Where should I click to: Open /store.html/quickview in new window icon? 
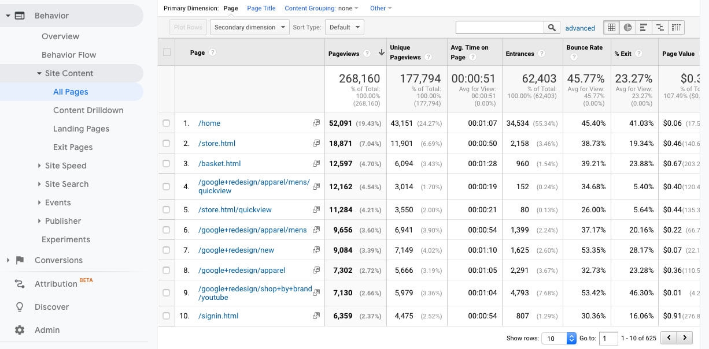coord(316,210)
